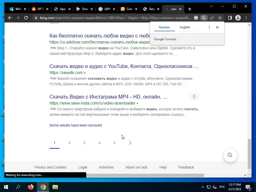Click the vertical scrollbar thumb
256x192 pixels.
pos(249,154)
